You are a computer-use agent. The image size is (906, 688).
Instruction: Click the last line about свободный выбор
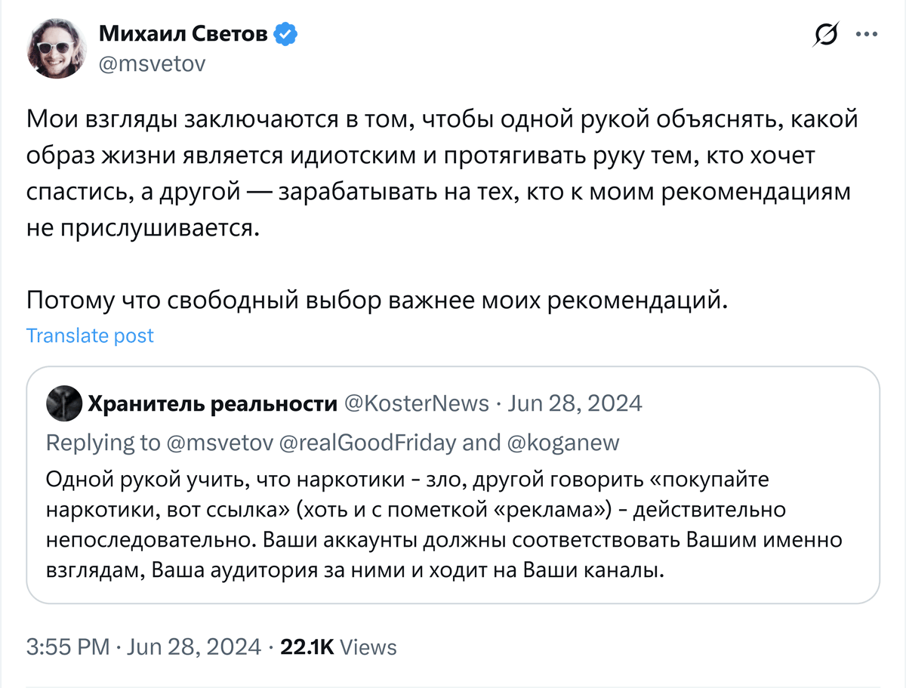(x=379, y=300)
